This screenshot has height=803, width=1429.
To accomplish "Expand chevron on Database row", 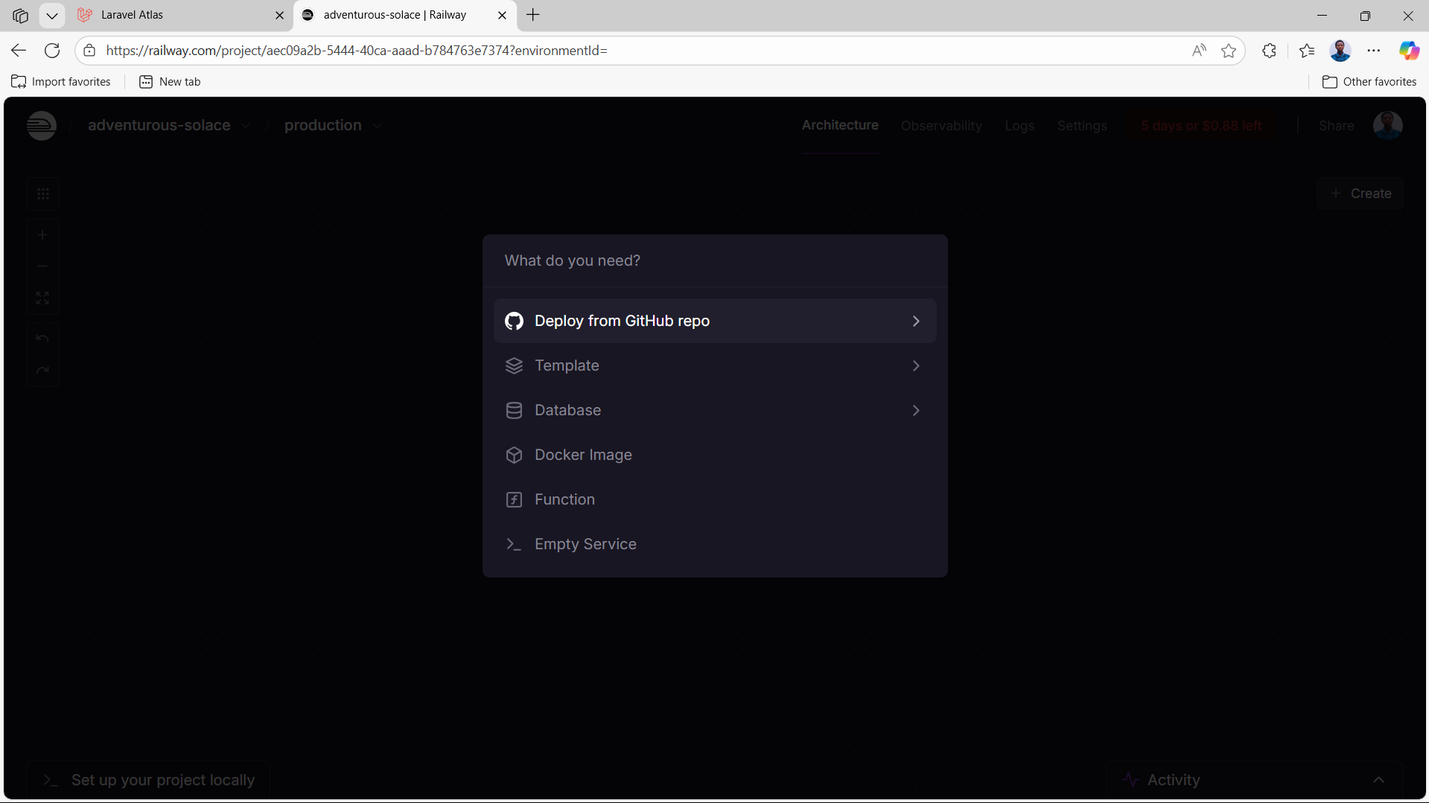I will [x=916, y=410].
